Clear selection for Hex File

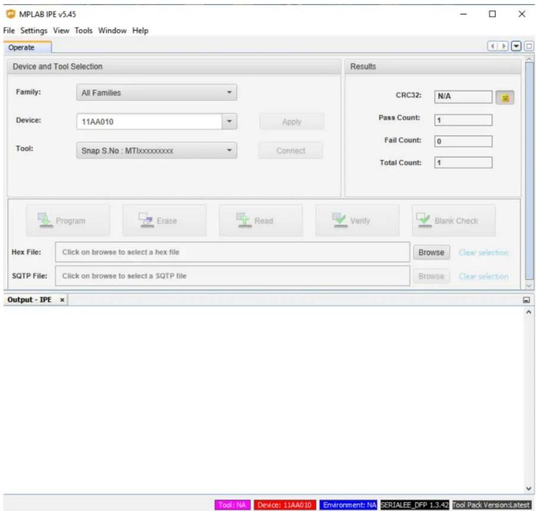point(483,253)
